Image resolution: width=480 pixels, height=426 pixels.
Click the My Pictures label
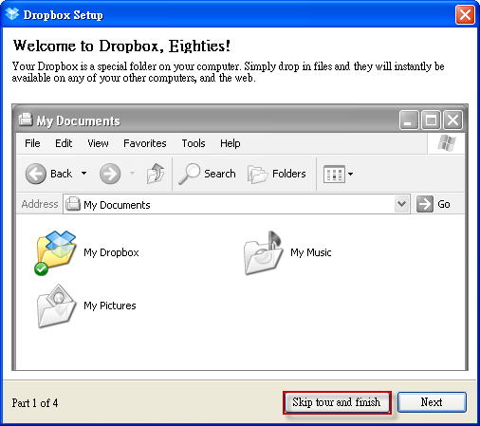tap(110, 306)
